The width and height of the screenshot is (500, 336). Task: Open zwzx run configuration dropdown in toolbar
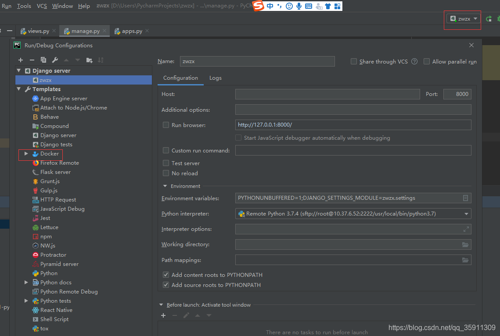tap(464, 19)
